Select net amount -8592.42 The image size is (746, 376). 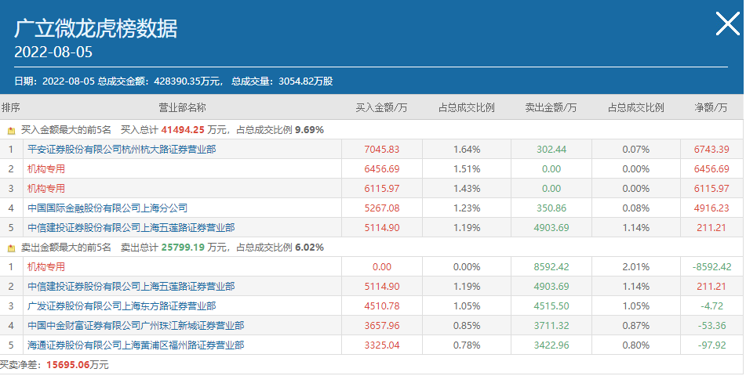coord(711,266)
